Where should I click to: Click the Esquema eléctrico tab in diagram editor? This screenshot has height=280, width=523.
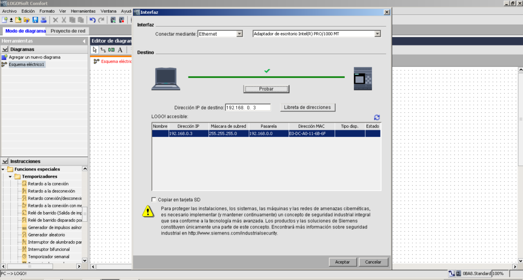113,61
